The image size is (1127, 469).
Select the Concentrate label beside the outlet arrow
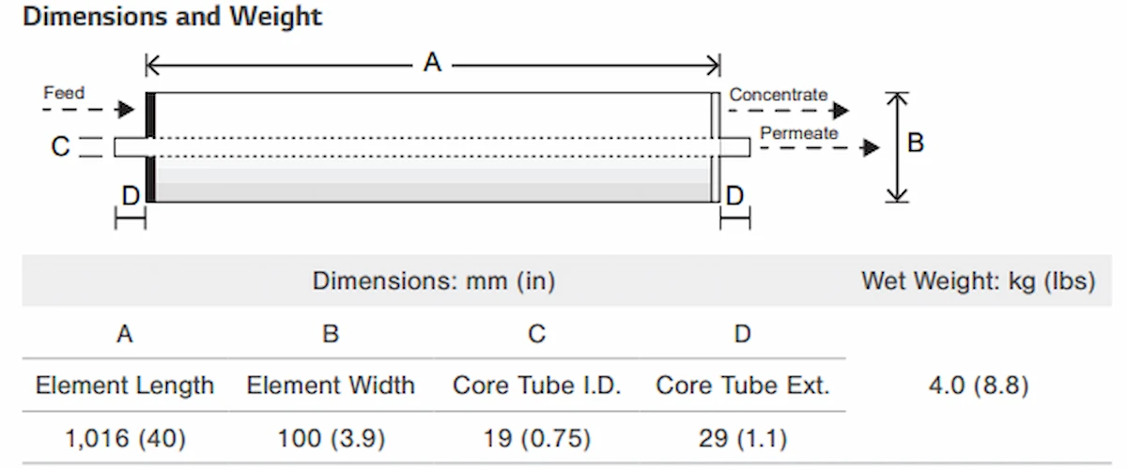pos(779,95)
